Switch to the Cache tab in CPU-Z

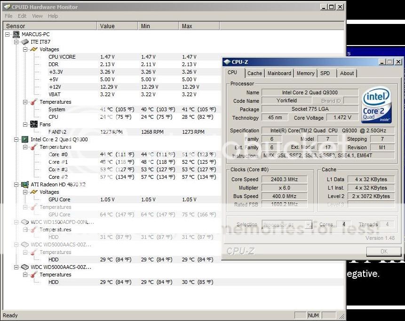coord(254,73)
